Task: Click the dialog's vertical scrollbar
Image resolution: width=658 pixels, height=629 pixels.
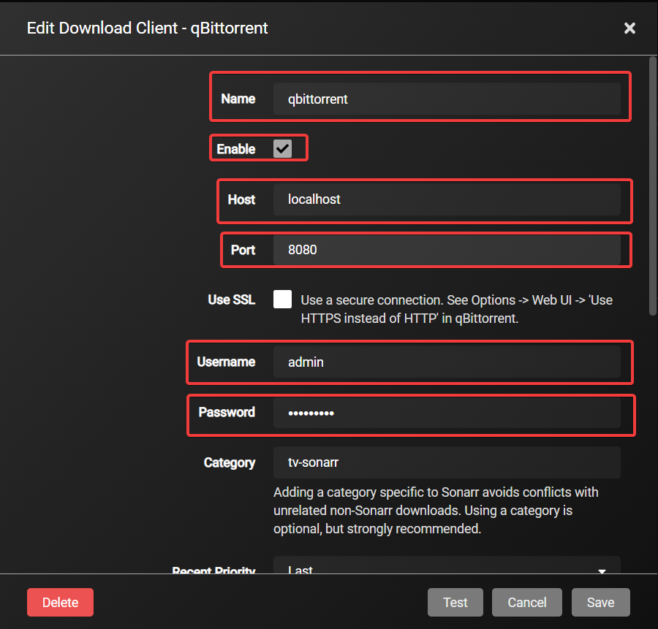Action: (x=653, y=186)
